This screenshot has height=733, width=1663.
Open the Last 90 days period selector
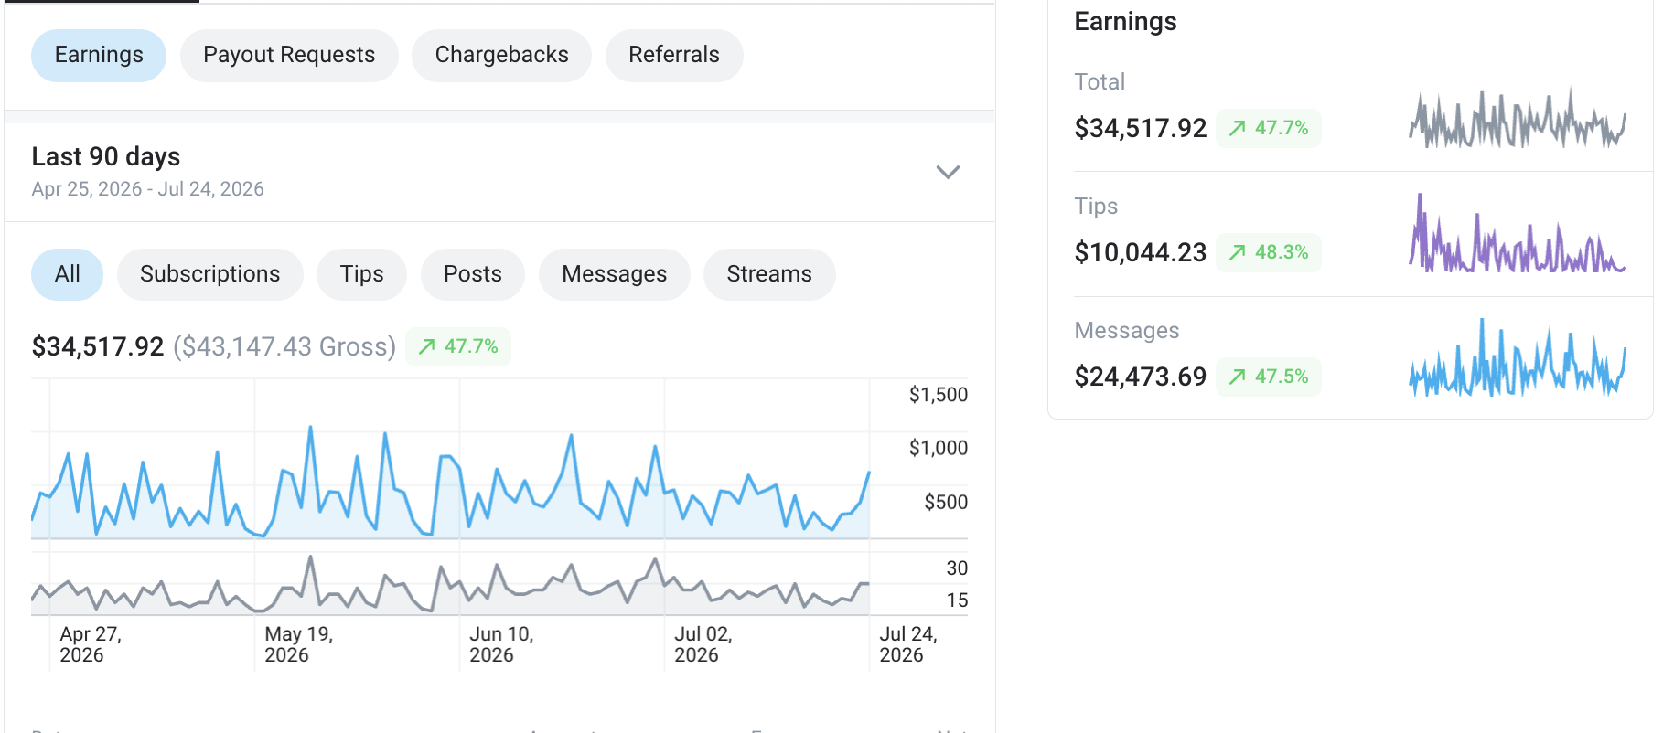[499, 172]
